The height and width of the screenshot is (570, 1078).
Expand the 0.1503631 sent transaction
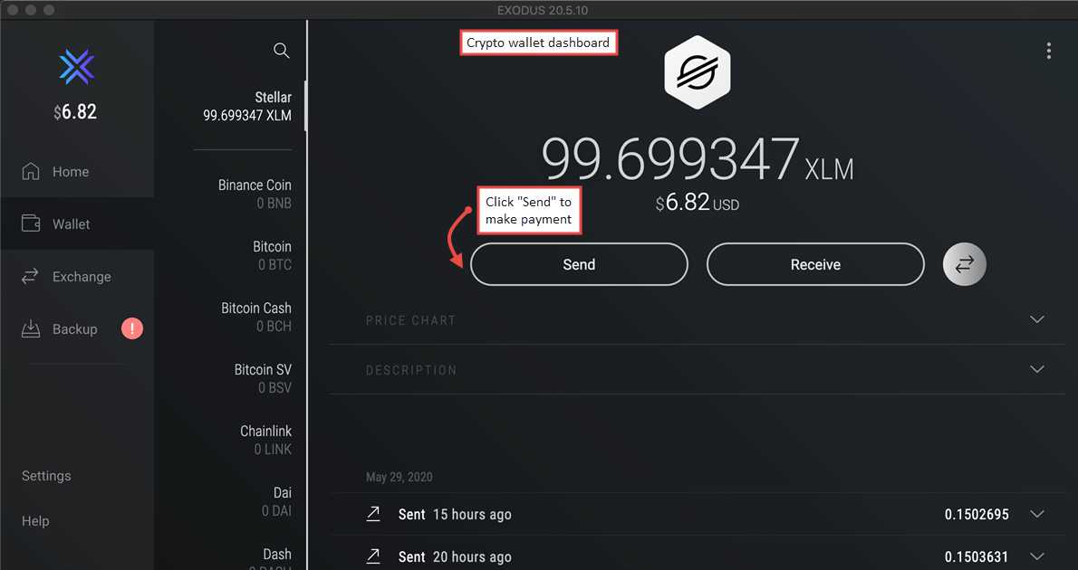(1036, 556)
